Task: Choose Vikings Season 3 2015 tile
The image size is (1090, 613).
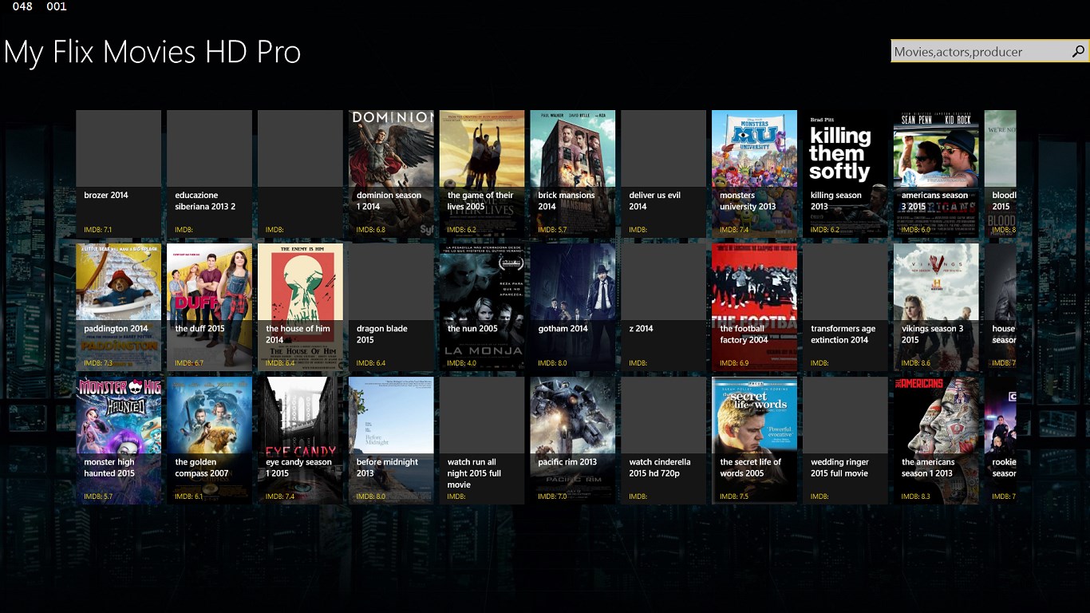Action: click(x=936, y=306)
